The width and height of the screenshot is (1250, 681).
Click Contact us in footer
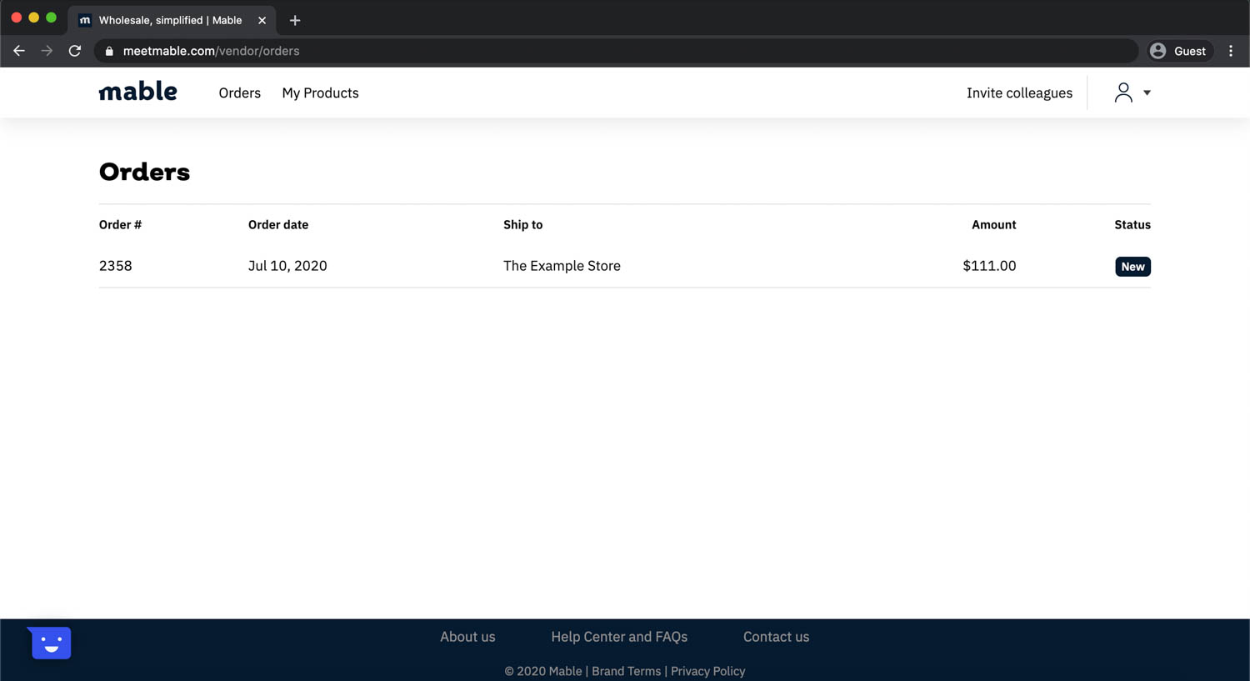click(x=776, y=637)
